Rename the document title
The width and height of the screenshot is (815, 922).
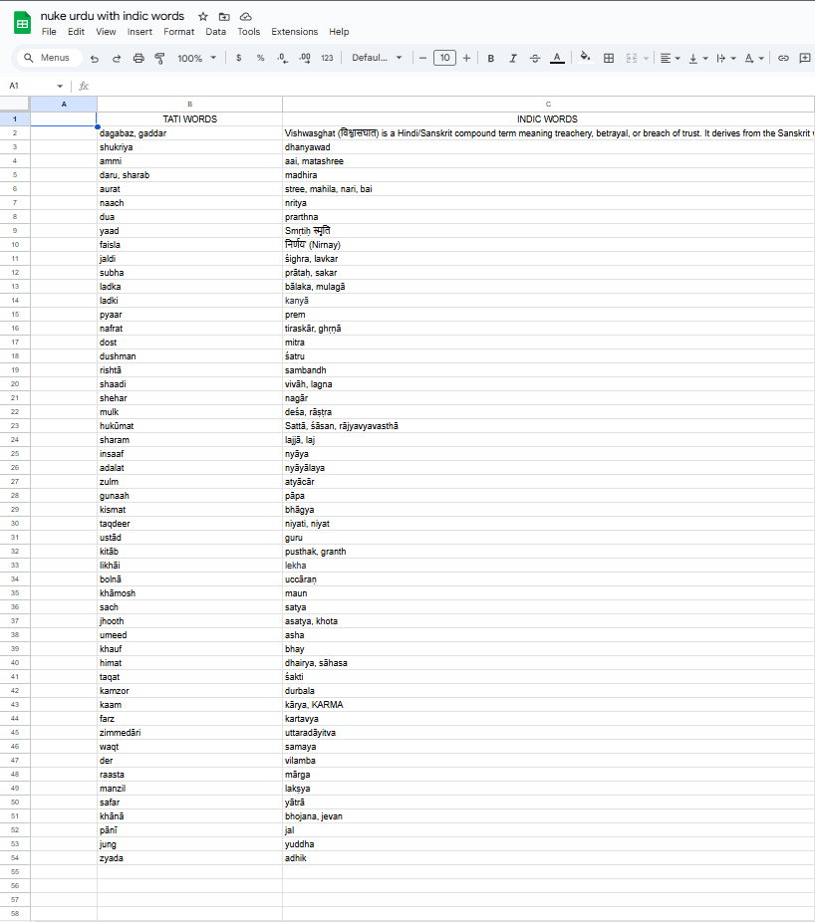(113, 16)
